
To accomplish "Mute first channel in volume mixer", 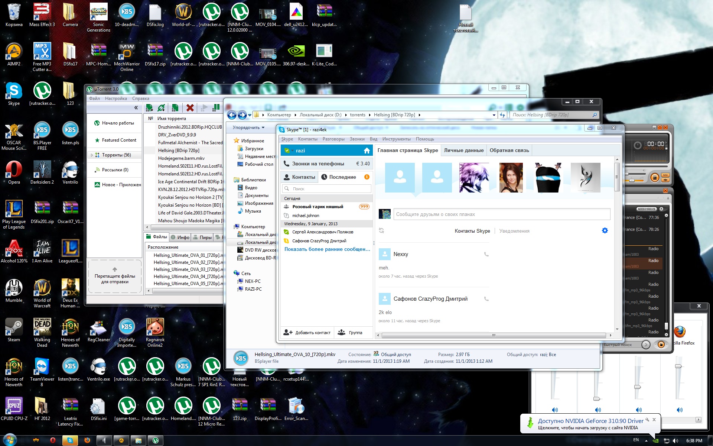I will (555, 410).
